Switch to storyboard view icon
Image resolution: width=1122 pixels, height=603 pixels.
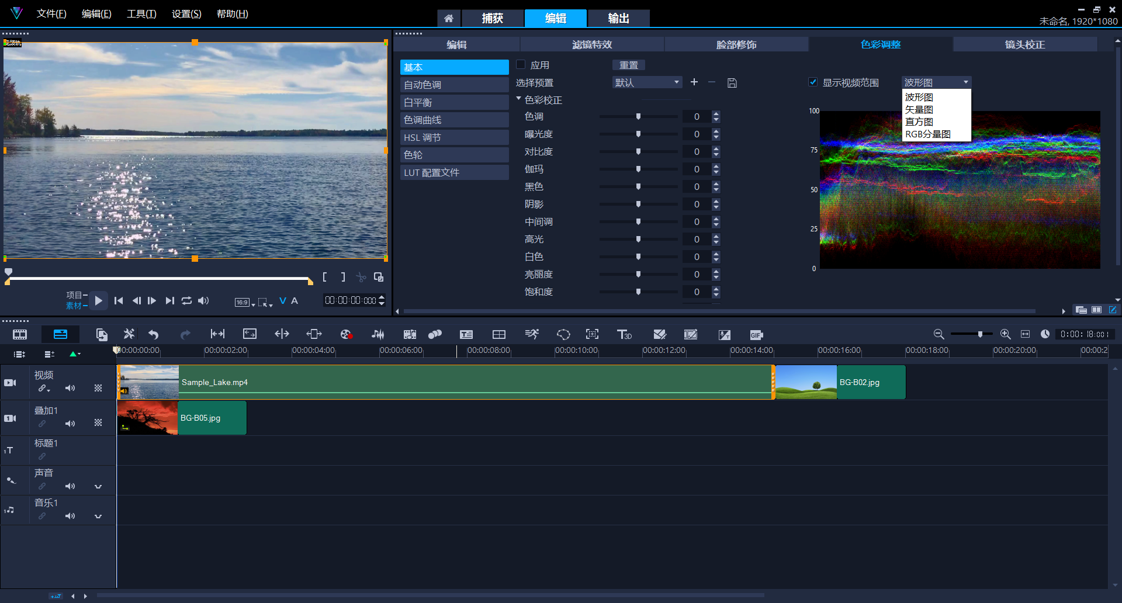pyautogui.click(x=20, y=334)
